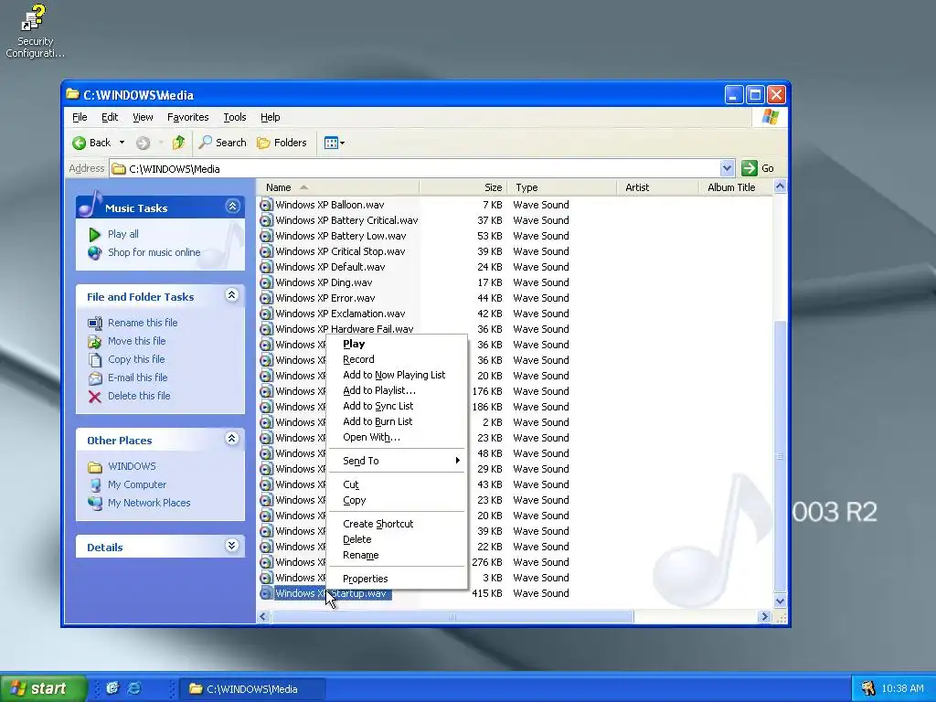Sort by the Artist column header
The height and width of the screenshot is (702, 936).
657,187
